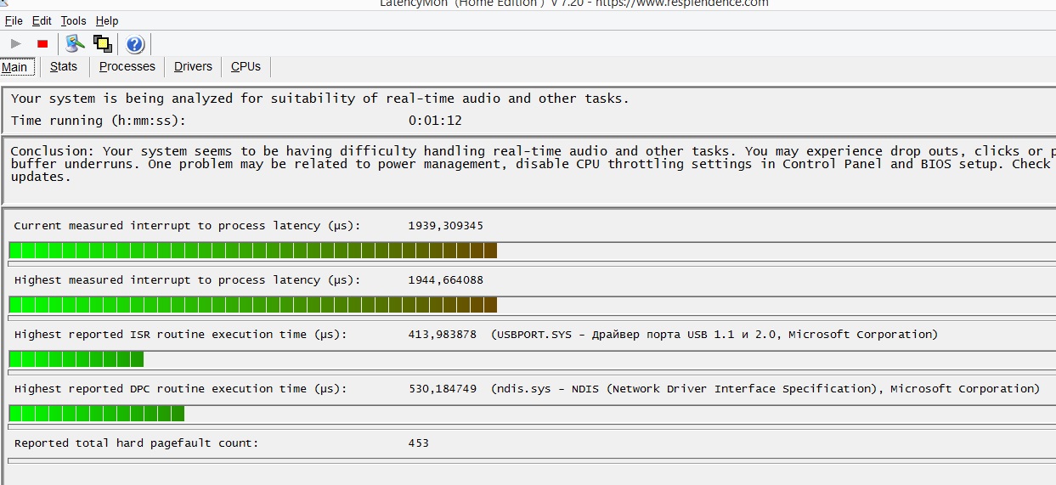The width and height of the screenshot is (1056, 485).
Task: Switch to the Stats tab
Action: click(x=64, y=66)
